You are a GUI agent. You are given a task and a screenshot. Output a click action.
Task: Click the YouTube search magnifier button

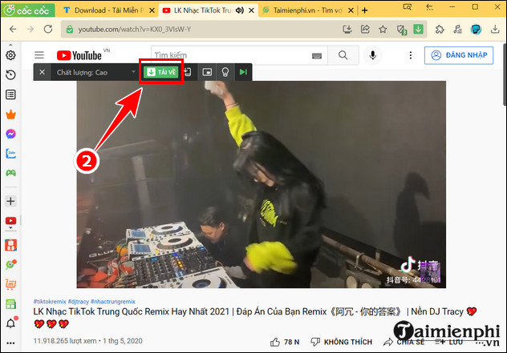coord(343,55)
